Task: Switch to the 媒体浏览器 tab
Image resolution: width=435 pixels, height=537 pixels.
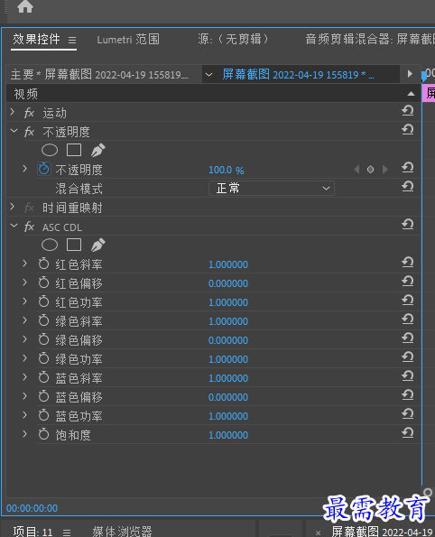Action: [122, 532]
